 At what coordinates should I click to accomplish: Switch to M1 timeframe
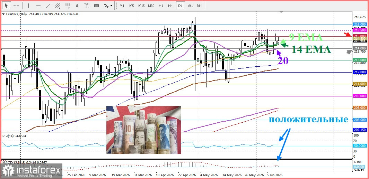[122, 6]
